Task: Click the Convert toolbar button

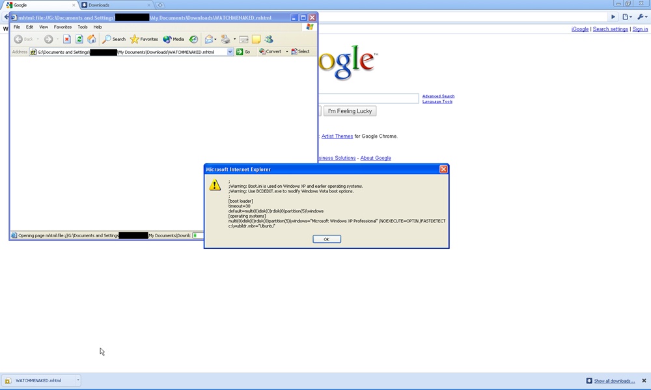Action: 270,52
